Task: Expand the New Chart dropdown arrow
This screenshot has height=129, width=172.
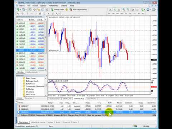Action: click(x=20, y=10)
